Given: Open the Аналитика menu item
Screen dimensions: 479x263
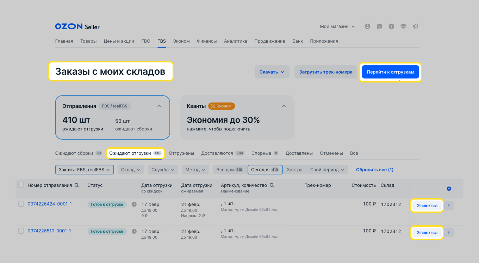Looking at the screenshot, I should click(x=235, y=41).
